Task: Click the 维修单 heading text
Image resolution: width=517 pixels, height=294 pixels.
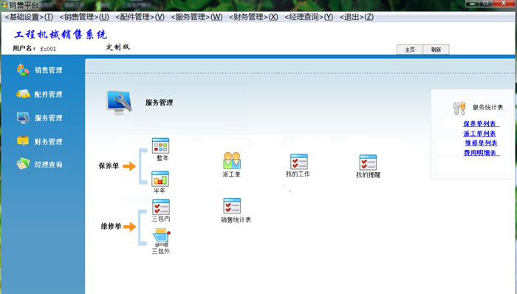Action: point(111,226)
